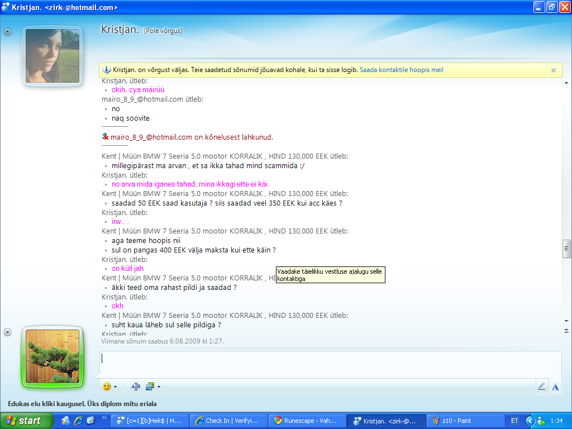572x429 pixels.
Task: Click the background/activities icon in message toolbar
Action: coord(150,386)
